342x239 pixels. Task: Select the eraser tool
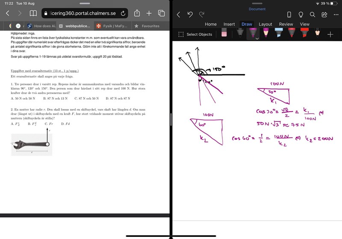tap(224, 34)
